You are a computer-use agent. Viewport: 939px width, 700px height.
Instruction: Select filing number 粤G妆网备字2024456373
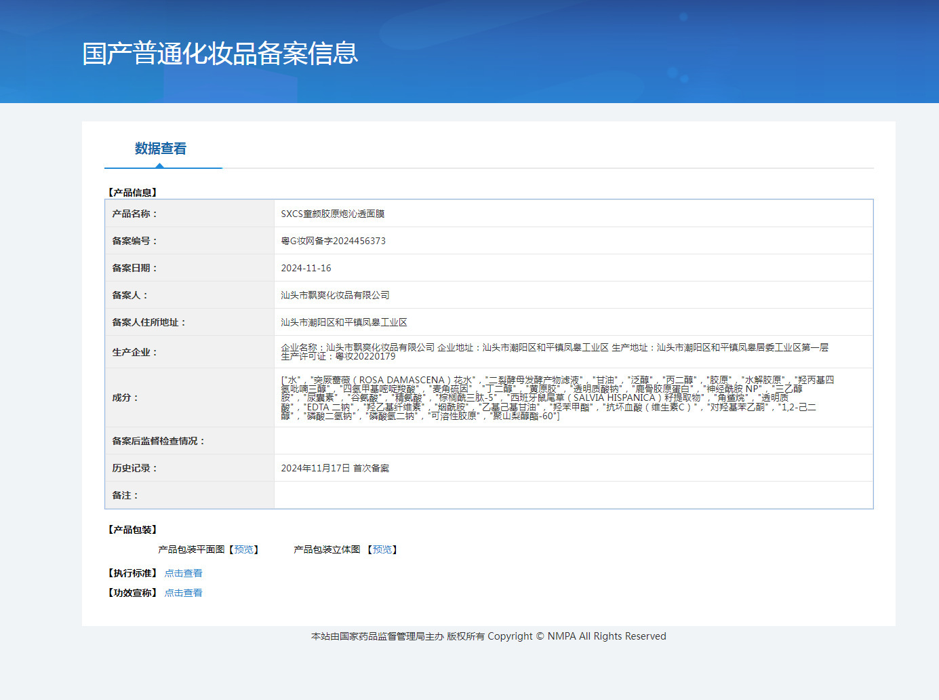click(x=334, y=241)
